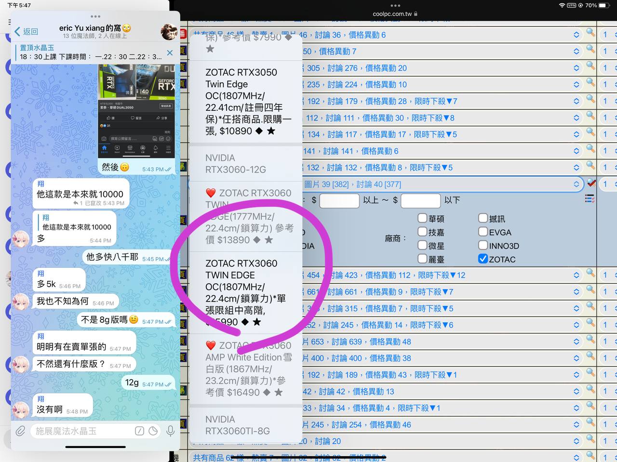Enable the EVGA manufacturer checkbox

pyautogui.click(x=483, y=232)
